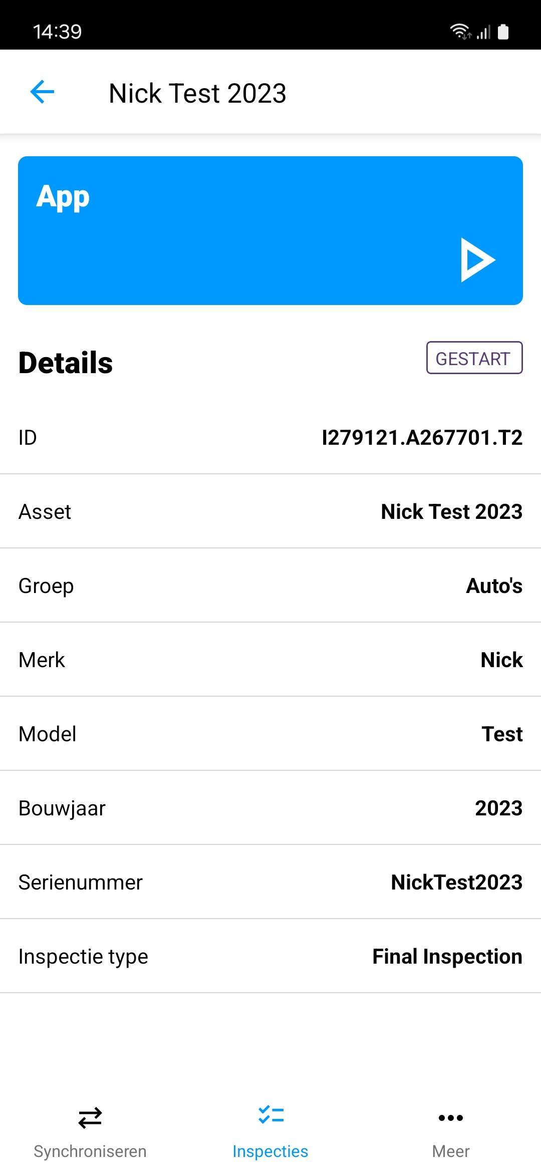Tap the blue back arrow

click(x=42, y=92)
